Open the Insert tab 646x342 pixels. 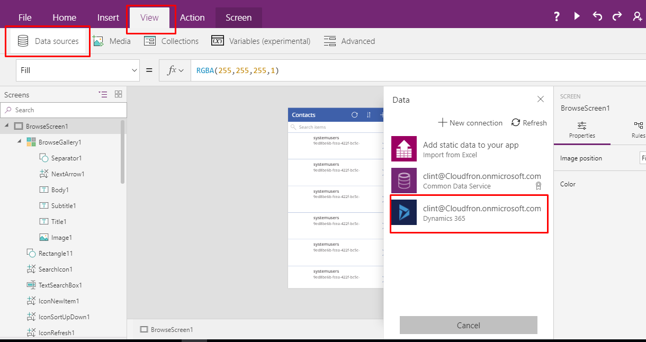pos(108,17)
